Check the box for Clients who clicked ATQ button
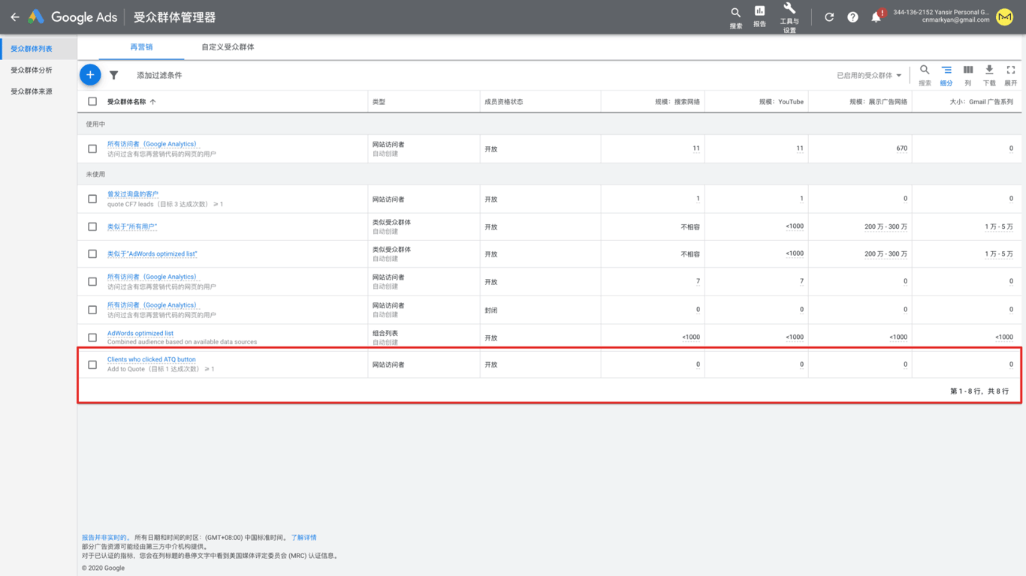Image resolution: width=1026 pixels, height=576 pixels. pos(92,364)
